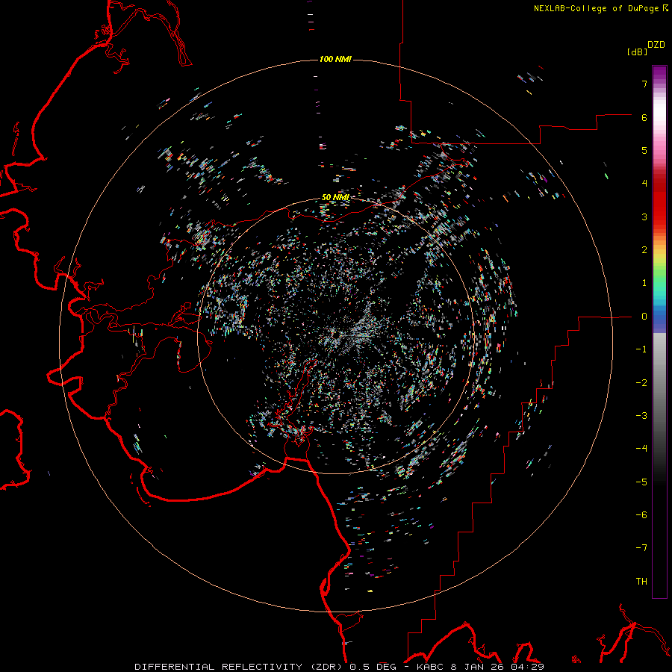Click the 3 value on the color scale
This screenshot has width=672, height=672.
(644, 217)
